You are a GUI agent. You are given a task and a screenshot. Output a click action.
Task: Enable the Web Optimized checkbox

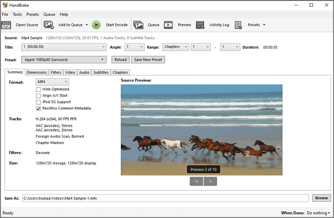38,89
